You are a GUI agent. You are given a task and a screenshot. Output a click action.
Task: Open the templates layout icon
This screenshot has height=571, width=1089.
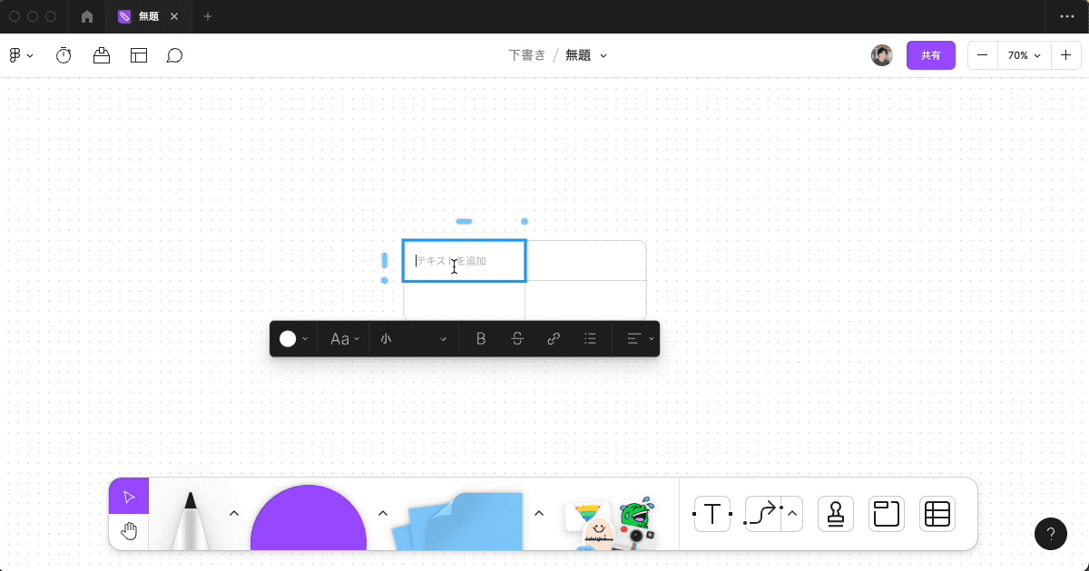[139, 55]
